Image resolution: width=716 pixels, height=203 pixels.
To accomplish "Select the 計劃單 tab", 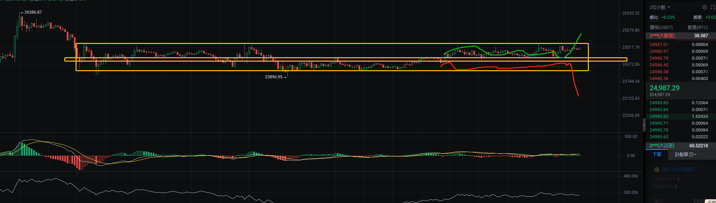I will pyautogui.click(x=681, y=155).
